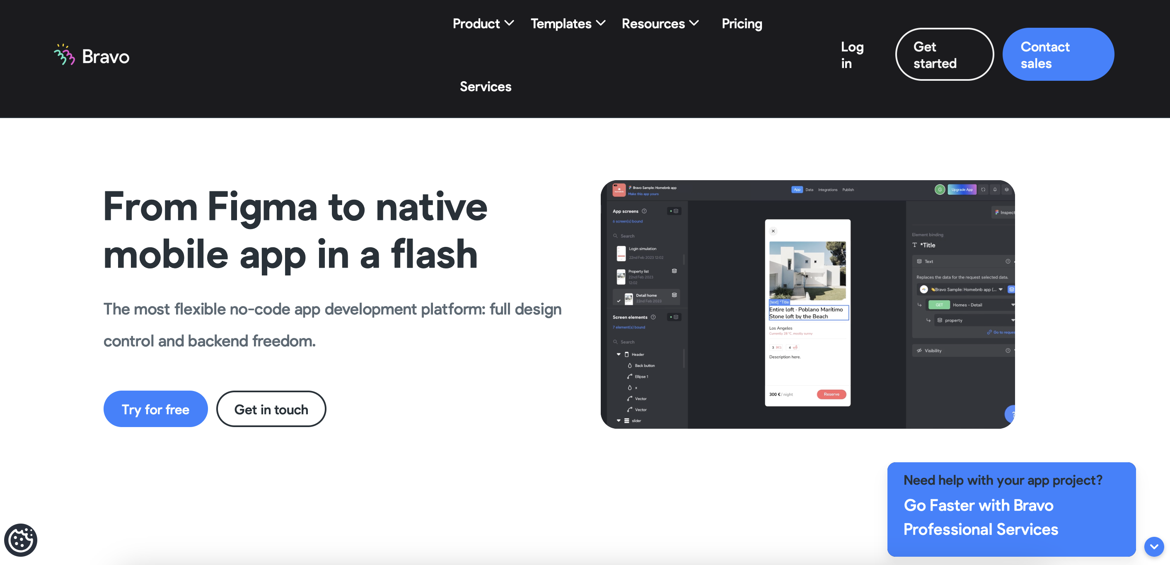
Task: Click the link icon beside Go to request
Action: coord(989,332)
